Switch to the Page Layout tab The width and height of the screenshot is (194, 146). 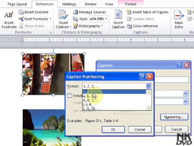click(17, 4)
